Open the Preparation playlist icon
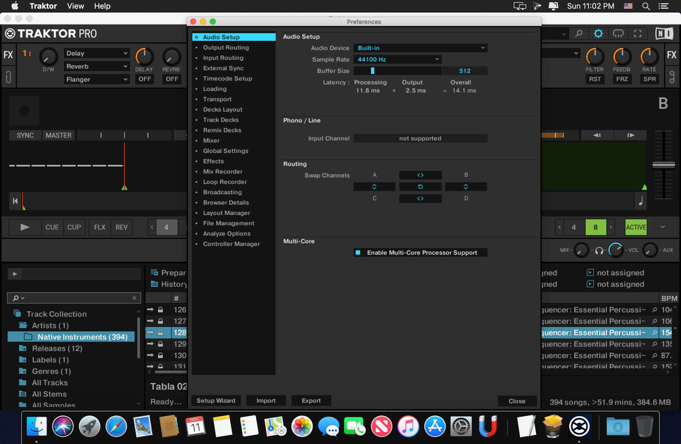Image resolution: width=681 pixels, height=444 pixels. [x=156, y=273]
